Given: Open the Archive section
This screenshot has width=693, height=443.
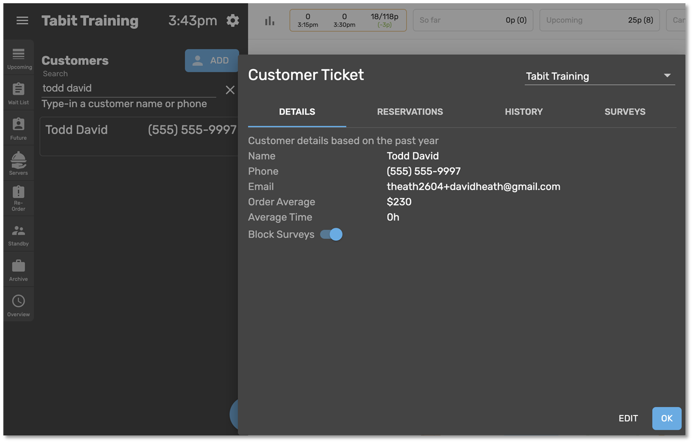Looking at the screenshot, I should [x=18, y=270].
